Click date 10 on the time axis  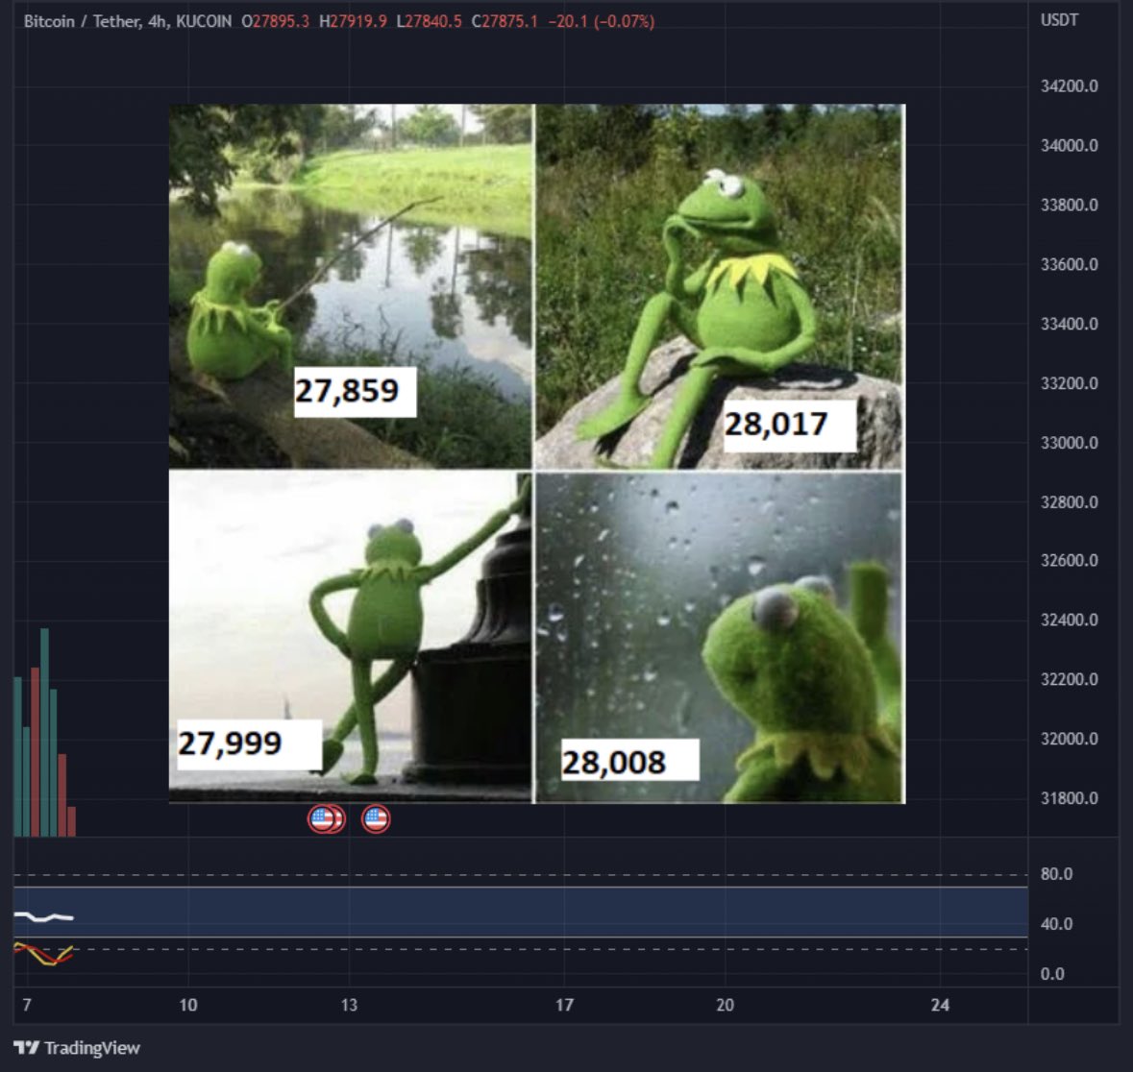coord(187,1005)
